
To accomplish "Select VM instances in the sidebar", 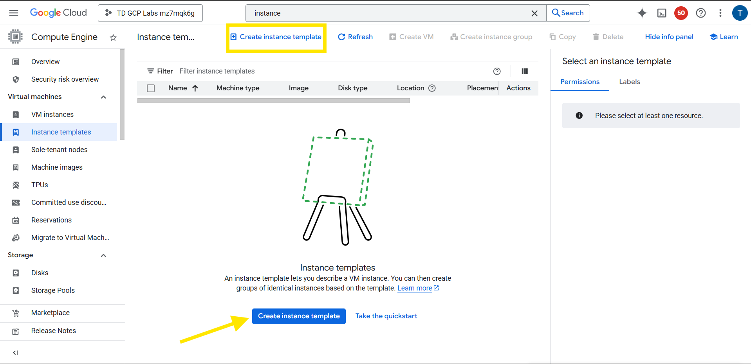I will (x=52, y=115).
